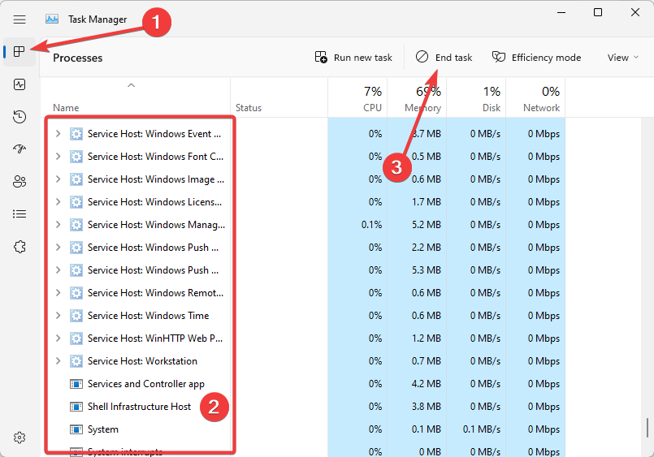
Task: Click the System process icon
Action: pos(76,429)
